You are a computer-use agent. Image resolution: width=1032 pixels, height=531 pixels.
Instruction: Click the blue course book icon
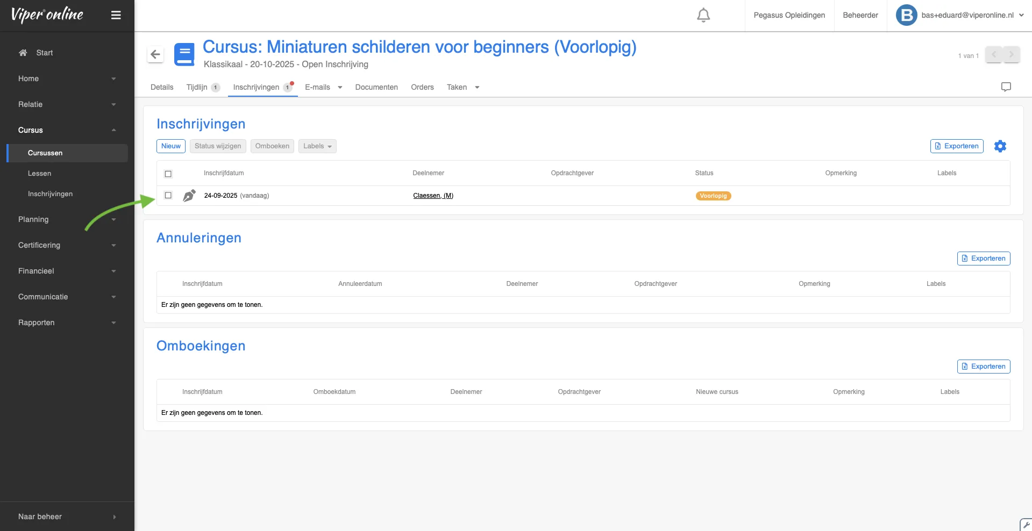pyautogui.click(x=184, y=55)
